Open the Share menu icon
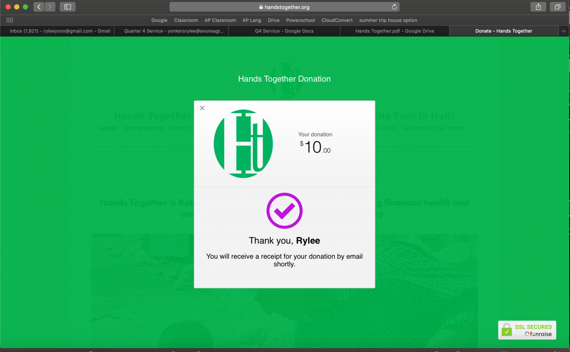 (538, 7)
